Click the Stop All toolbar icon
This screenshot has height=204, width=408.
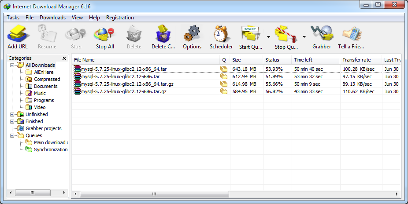tap(104, 34)
